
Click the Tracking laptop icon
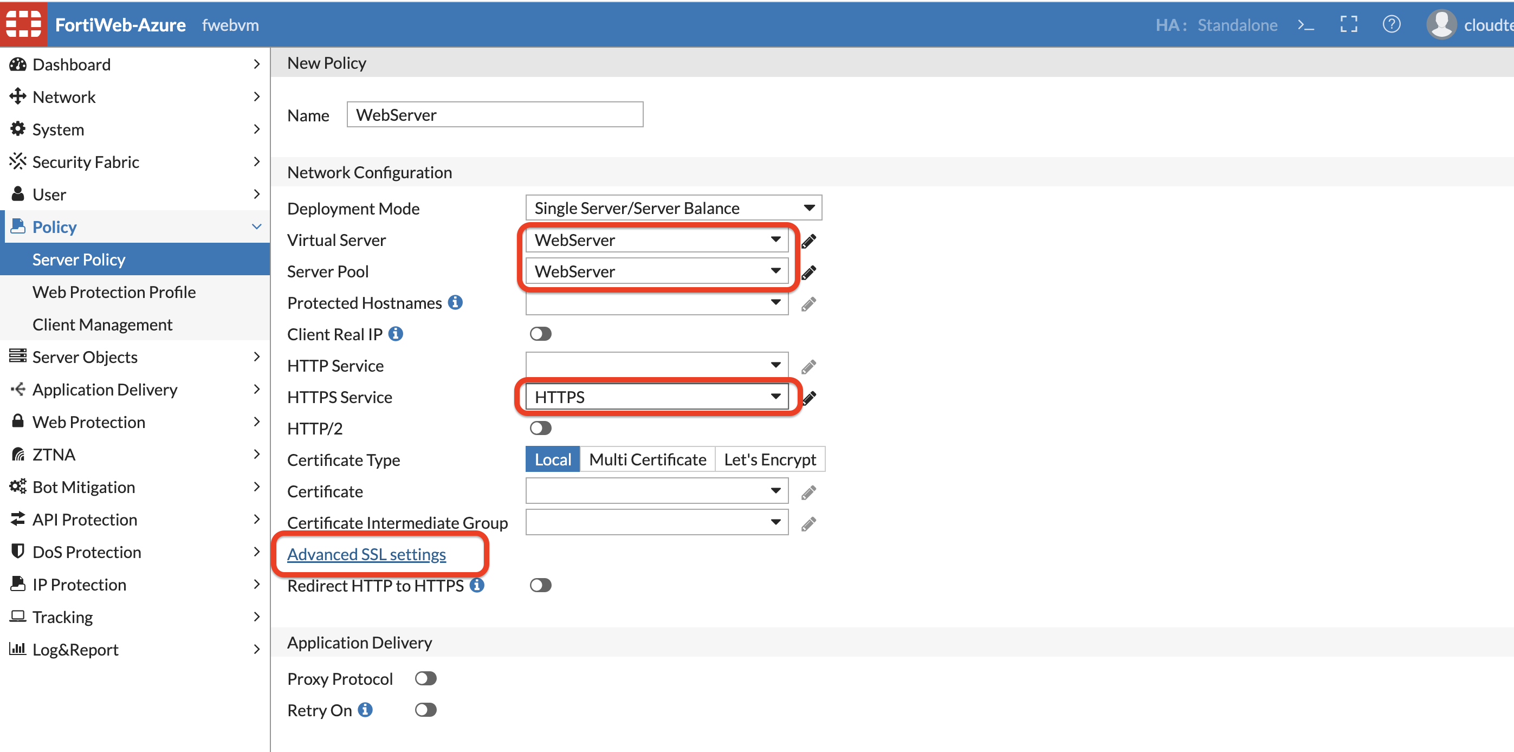point(18,615)
